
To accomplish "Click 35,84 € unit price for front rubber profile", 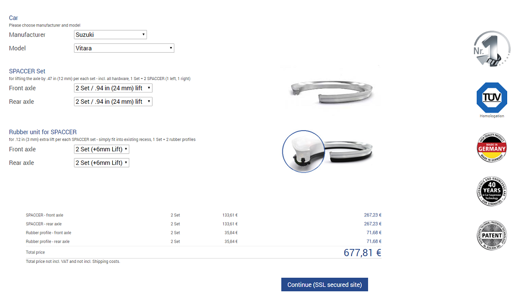I will [231, 233].
